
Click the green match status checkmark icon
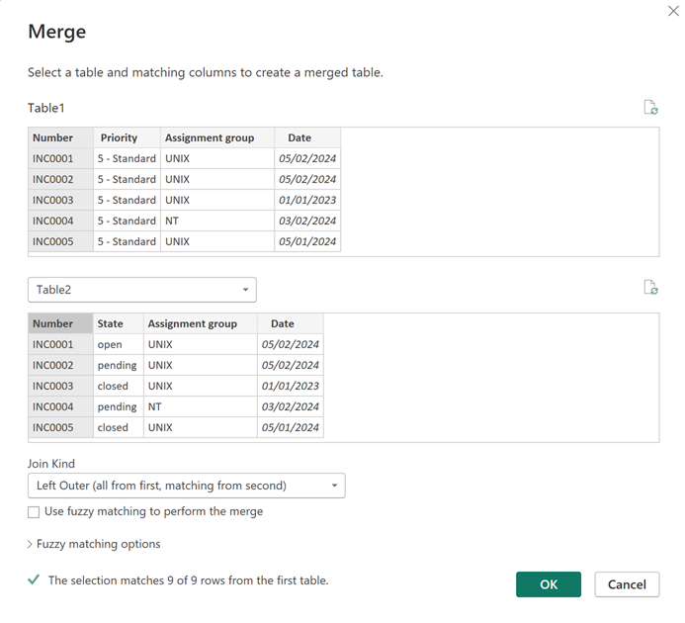pos(34,580)
